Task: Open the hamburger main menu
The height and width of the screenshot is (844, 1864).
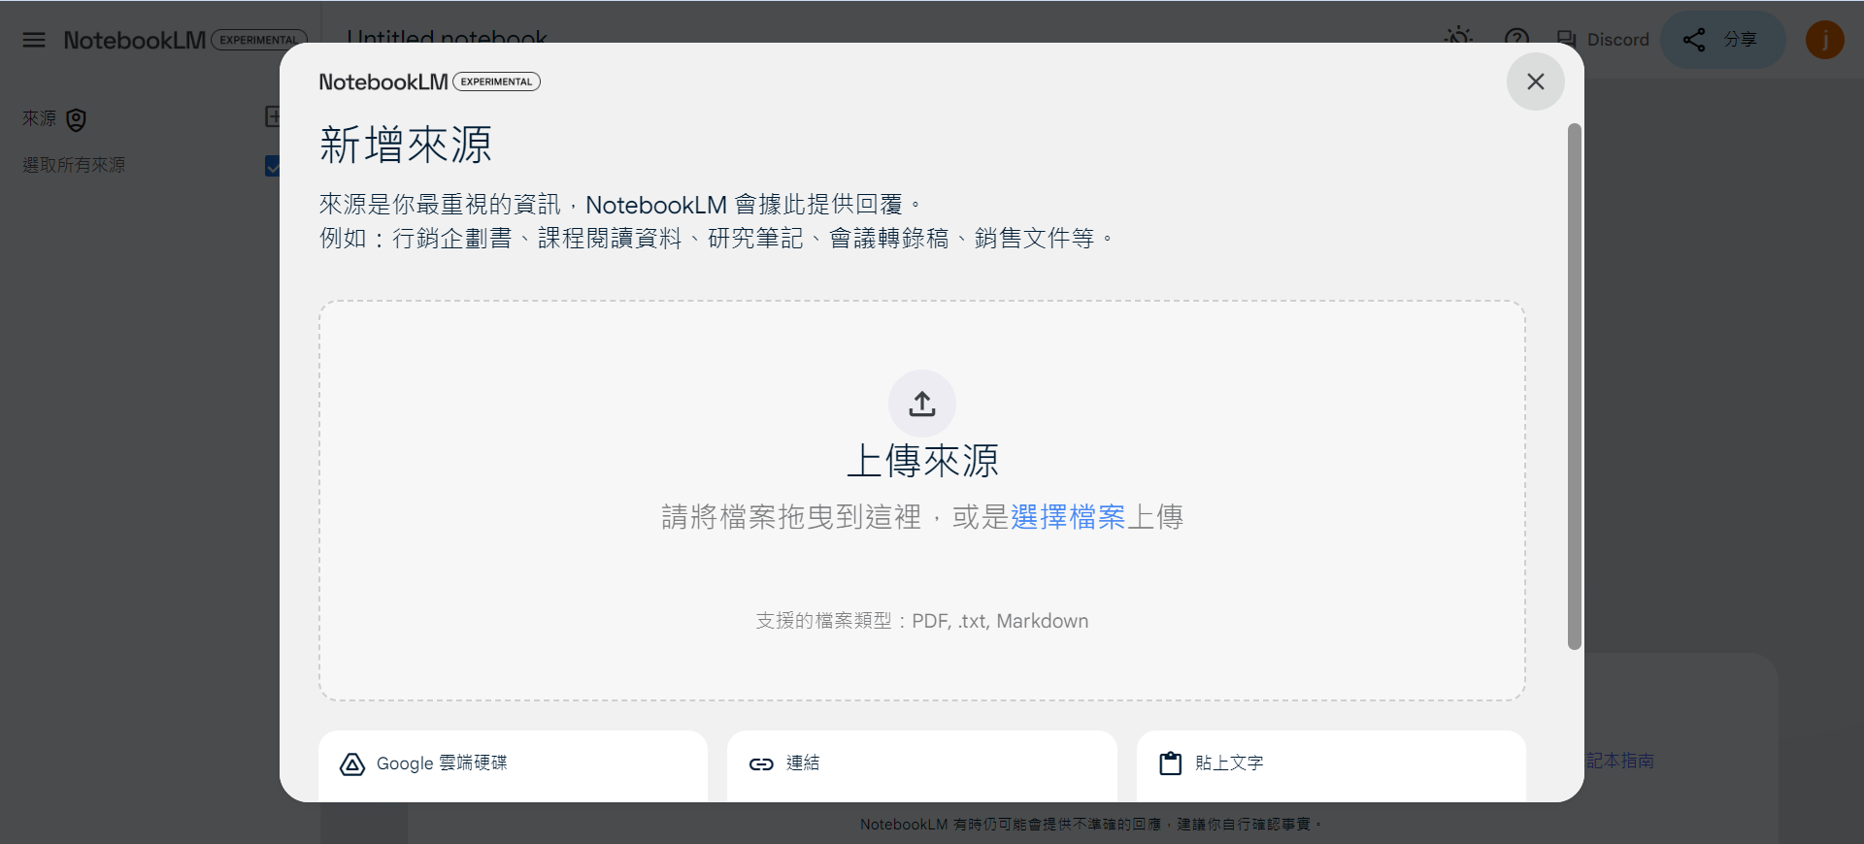Action: (34, 40)
